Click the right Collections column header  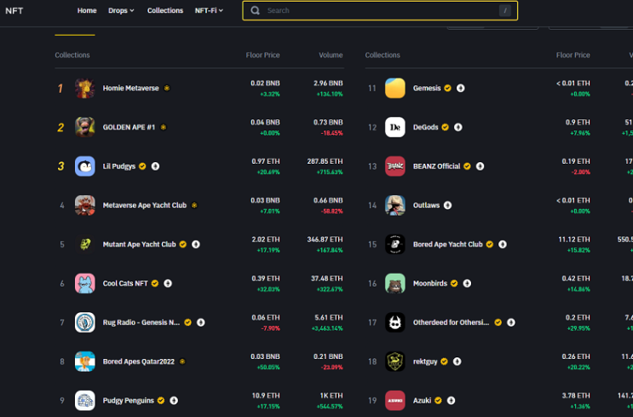click(383, 55)
